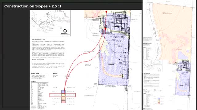Select the orange slope legend swatch
Viewport: 197px width, 110px height.
click(63, 98)
